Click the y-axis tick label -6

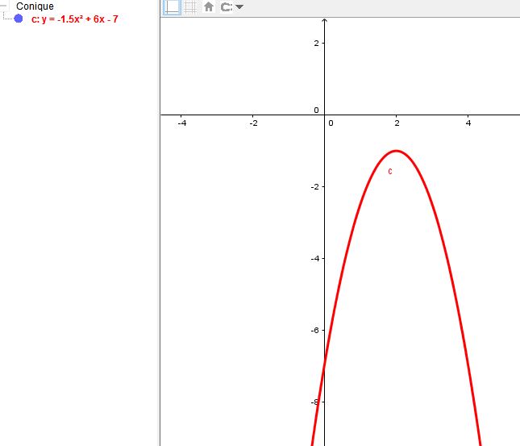pos(315,330)
